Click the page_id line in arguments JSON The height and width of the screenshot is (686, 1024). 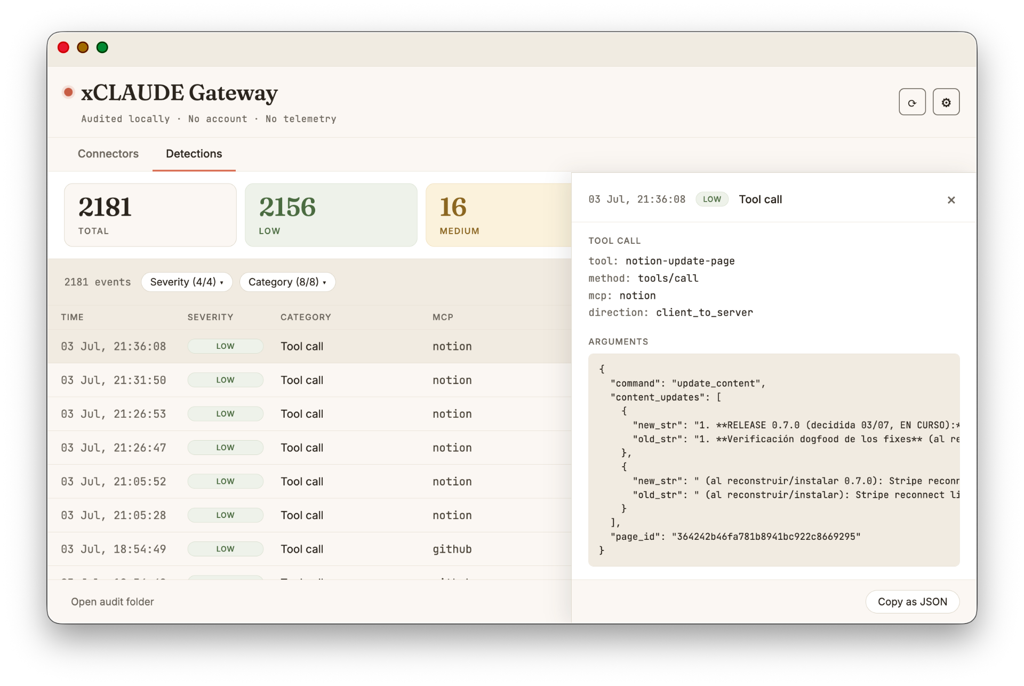coord(735,537)
